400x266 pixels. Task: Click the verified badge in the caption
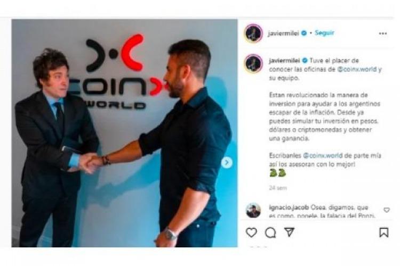305,61
